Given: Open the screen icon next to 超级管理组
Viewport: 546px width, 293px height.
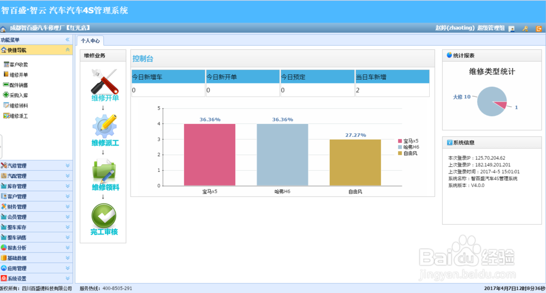Looking at the screenshot, I should point(512,29).
